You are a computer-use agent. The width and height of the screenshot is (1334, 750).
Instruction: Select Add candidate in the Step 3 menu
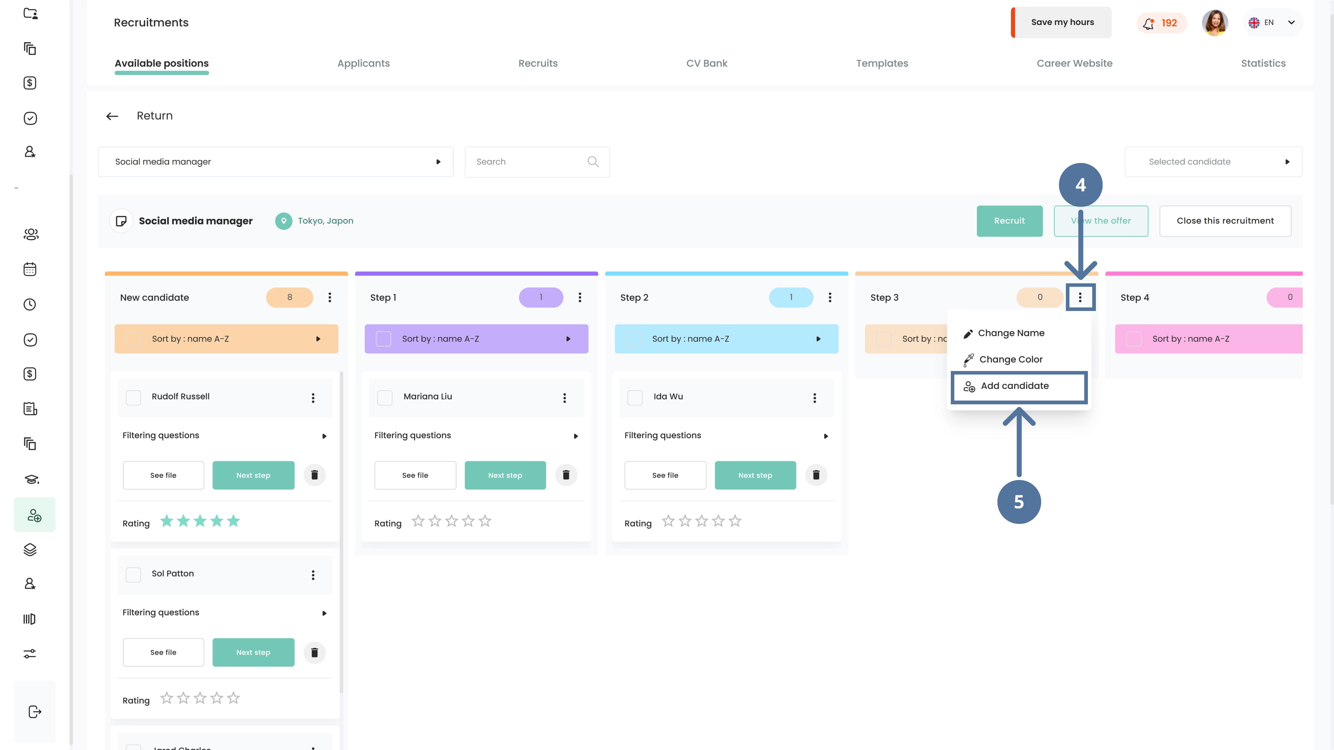click(x=1019, y=387)
